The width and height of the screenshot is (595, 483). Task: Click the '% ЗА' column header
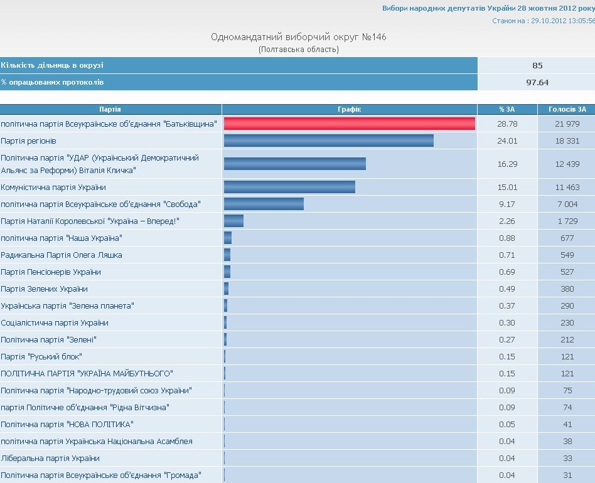(507, 109)
